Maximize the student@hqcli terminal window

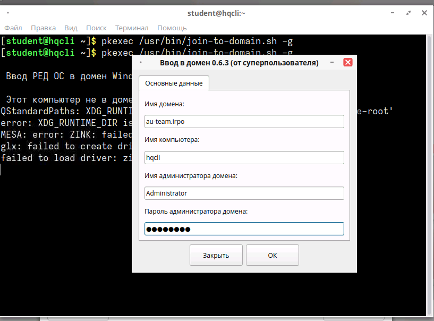tap(407, 13)
